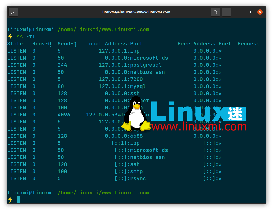Click the 'State' column header
Image resolution: width=273 pixels, height=211 pixels.
coord(15,44)
